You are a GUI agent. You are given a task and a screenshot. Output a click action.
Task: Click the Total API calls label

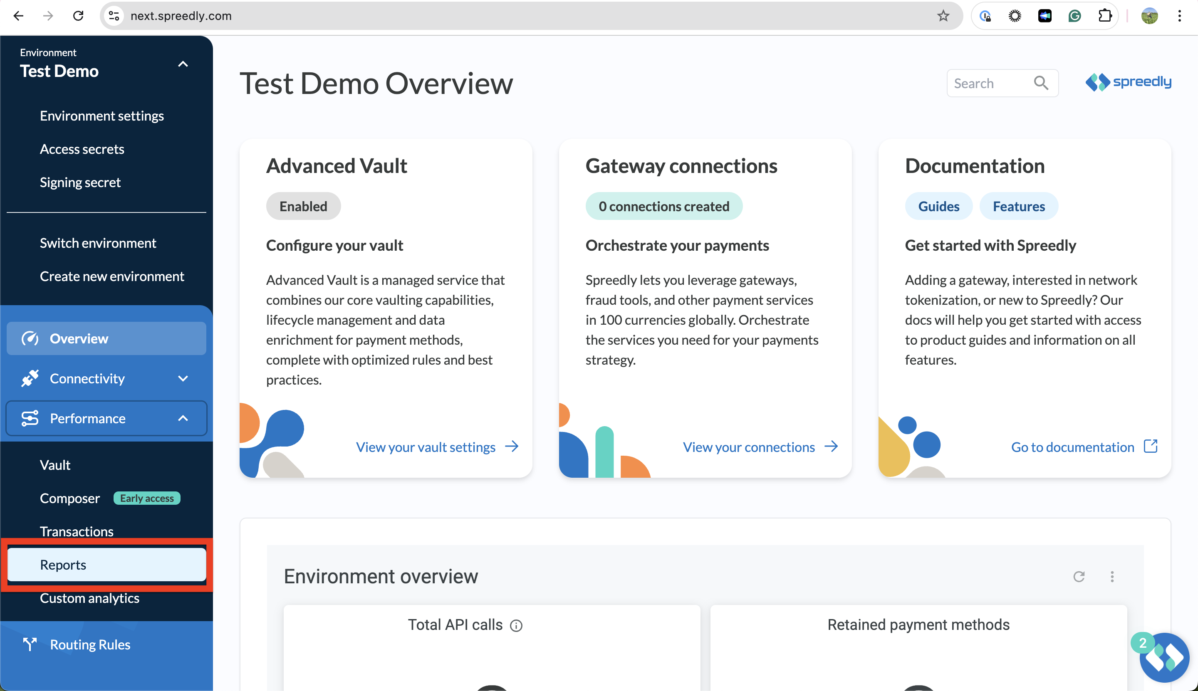455,624
